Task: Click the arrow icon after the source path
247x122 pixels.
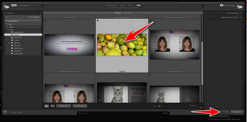Action: coord(43,6)
